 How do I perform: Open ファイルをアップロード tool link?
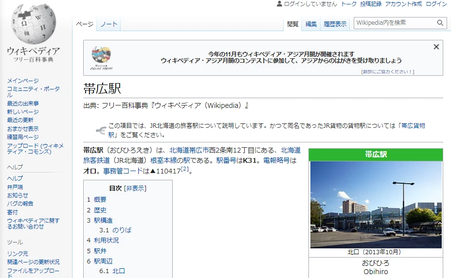pyautogui.click(x=33, y=273)
